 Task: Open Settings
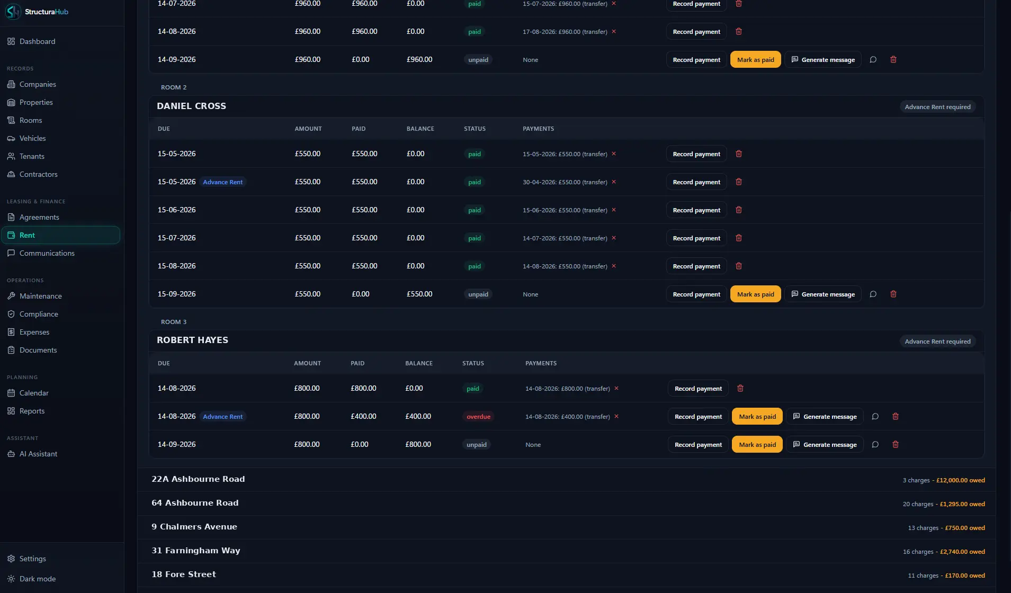(x=32, y=559)
